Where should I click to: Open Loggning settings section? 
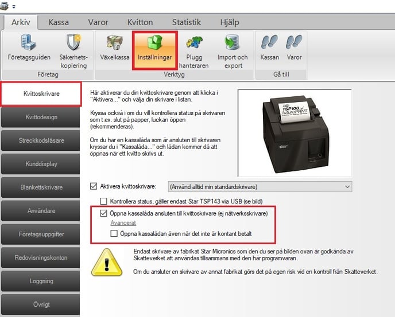(41, 281)
